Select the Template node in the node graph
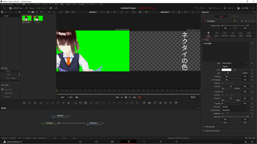This screenshot has width=257, height=144. tap(49, 123)
